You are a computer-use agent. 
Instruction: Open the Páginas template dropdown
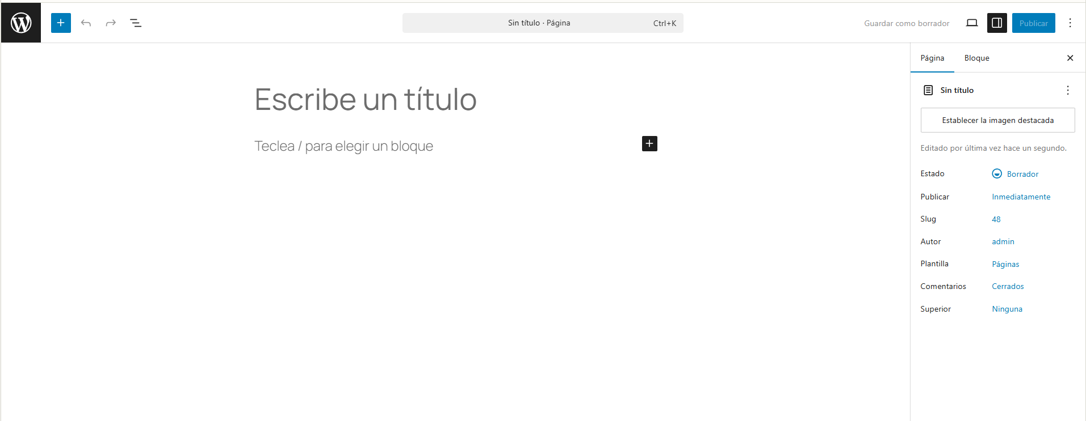click(x=1005, y=264)
